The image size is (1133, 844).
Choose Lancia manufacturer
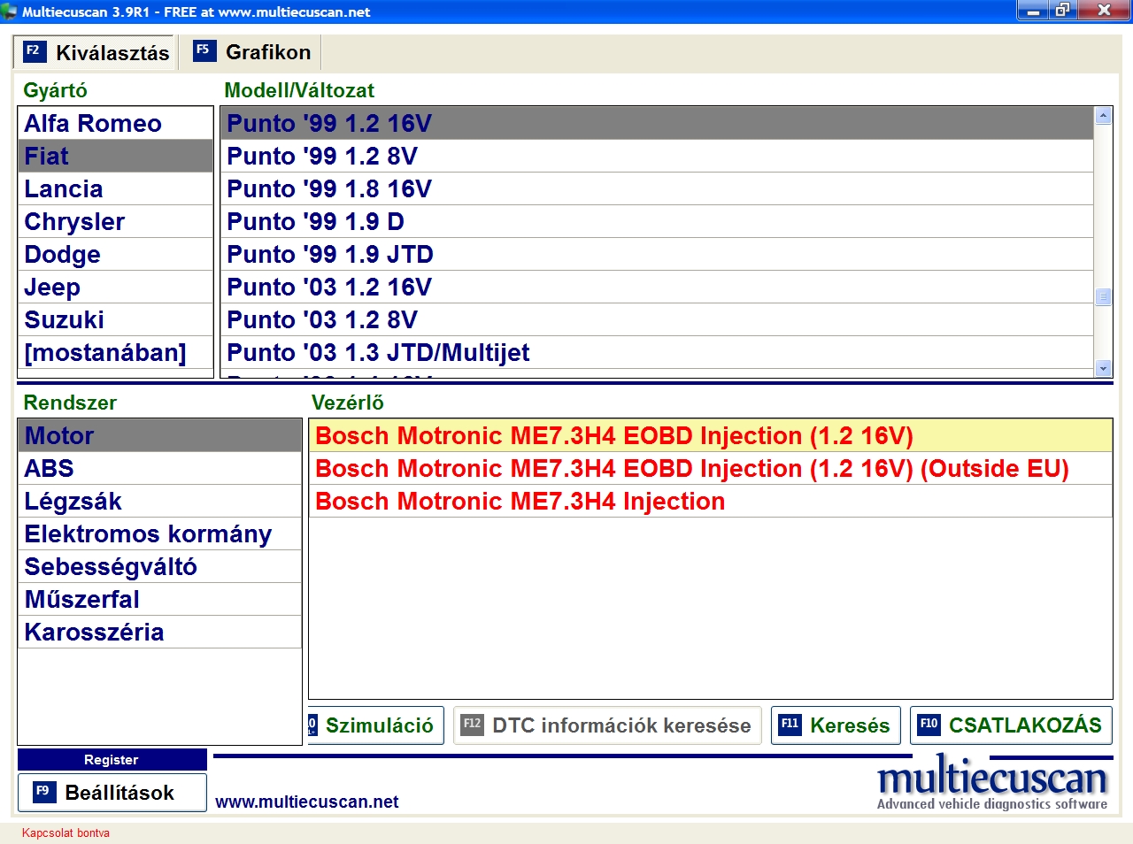pyautogui.click(x=115, y=189)
